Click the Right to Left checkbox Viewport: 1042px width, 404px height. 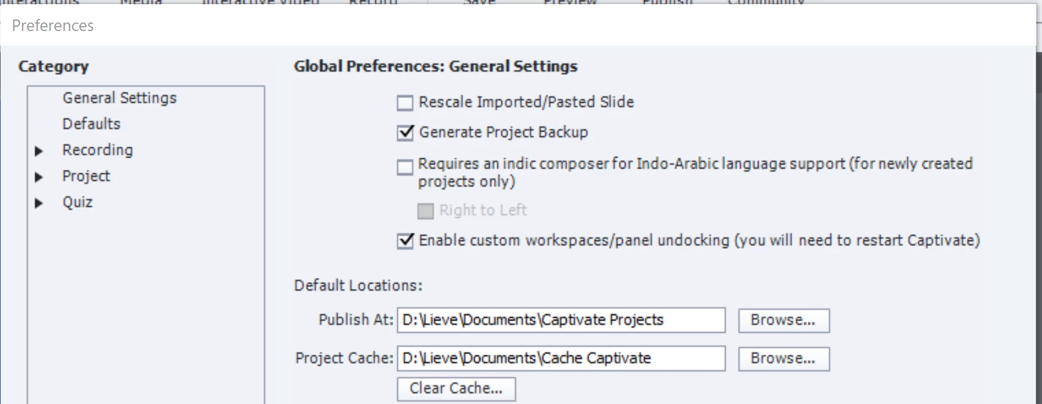(425, 211)
